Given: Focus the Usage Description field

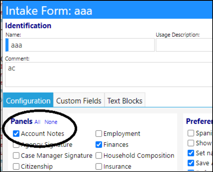Looking at the screenshot, I should pos(184,45).
